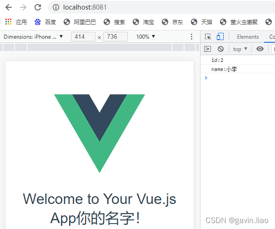Image resolution: width=275 pixels, height=229 pixels.
Task: Show the console sidebar
Action: point(207,49)
